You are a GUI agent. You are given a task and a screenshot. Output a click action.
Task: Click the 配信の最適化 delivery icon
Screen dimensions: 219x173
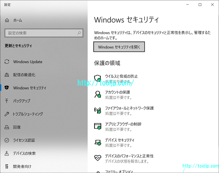click(x=7, y=75)
